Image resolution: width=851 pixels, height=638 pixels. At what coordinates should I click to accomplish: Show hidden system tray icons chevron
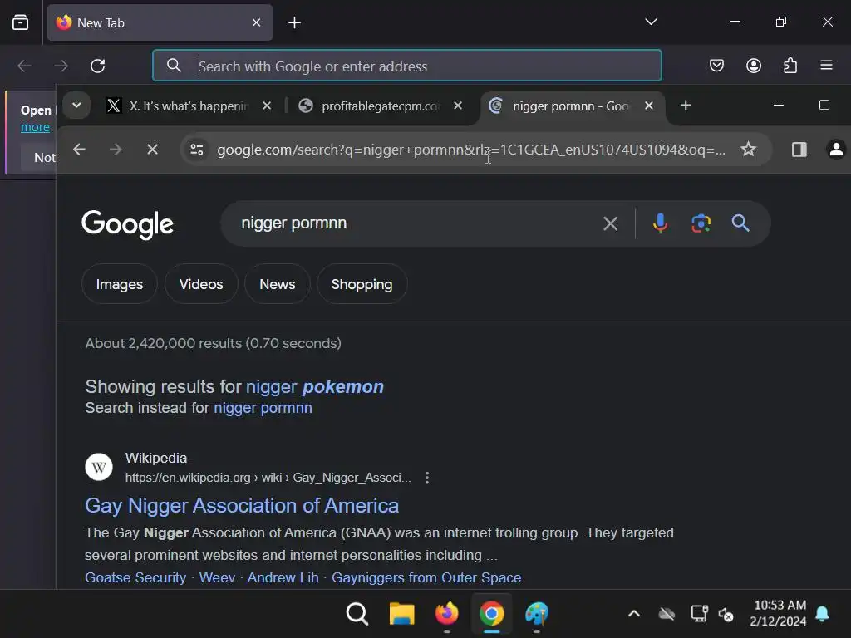point(633,614)
